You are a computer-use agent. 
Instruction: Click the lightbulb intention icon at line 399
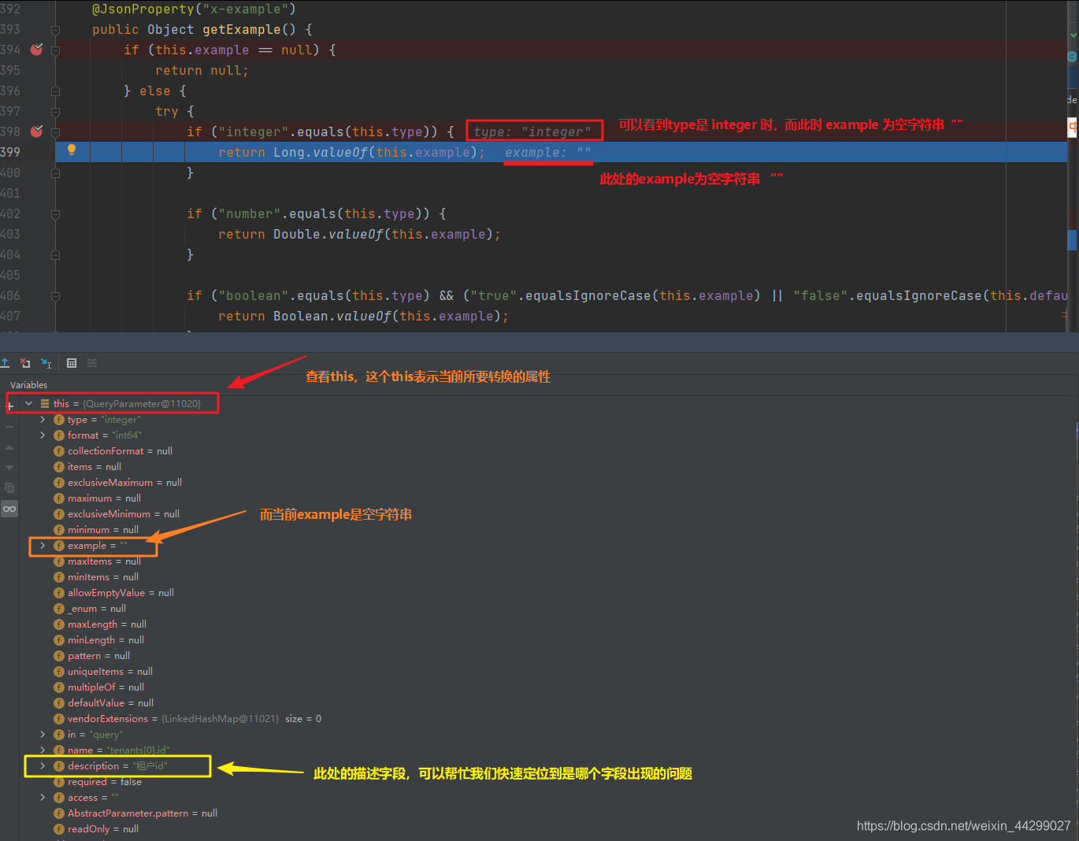72,150
